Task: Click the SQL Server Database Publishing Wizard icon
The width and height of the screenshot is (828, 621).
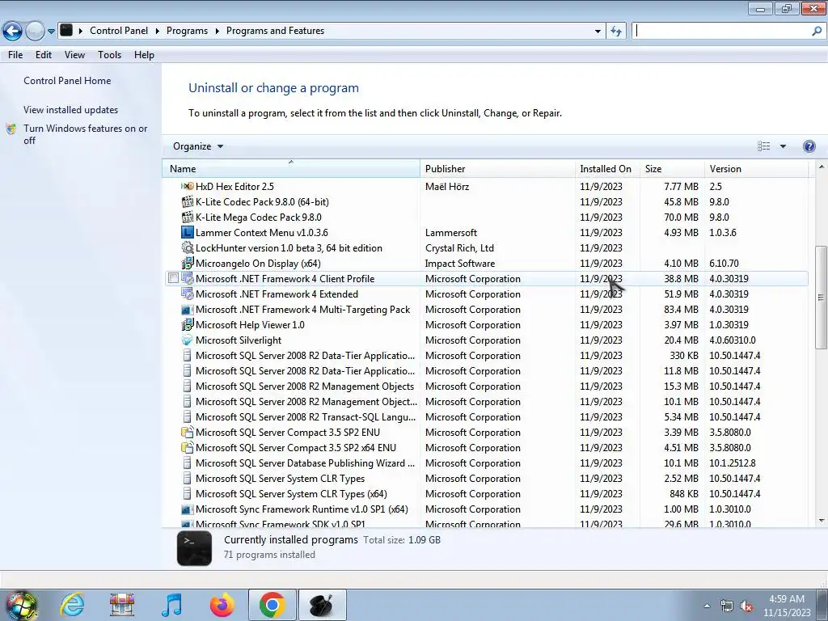Action: [187, 463]
